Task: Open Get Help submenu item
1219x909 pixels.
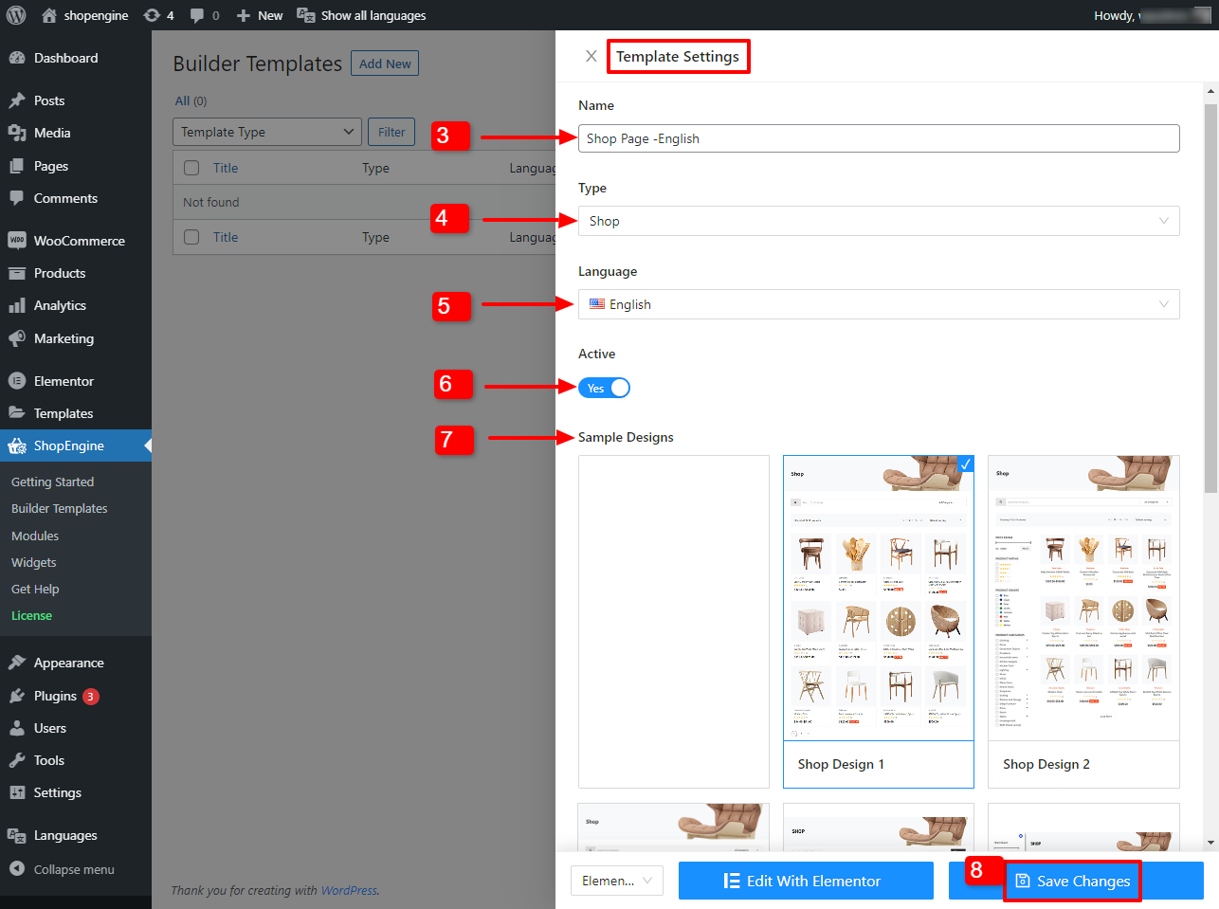Action: coord(35,589)
